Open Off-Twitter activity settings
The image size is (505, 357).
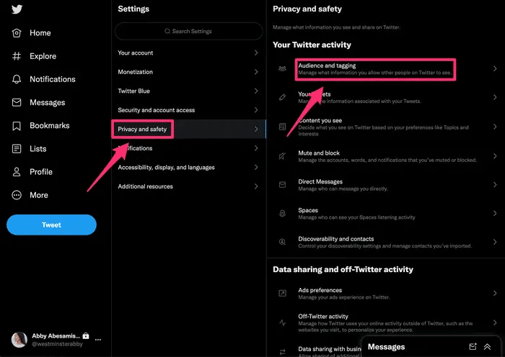(386, 322)
